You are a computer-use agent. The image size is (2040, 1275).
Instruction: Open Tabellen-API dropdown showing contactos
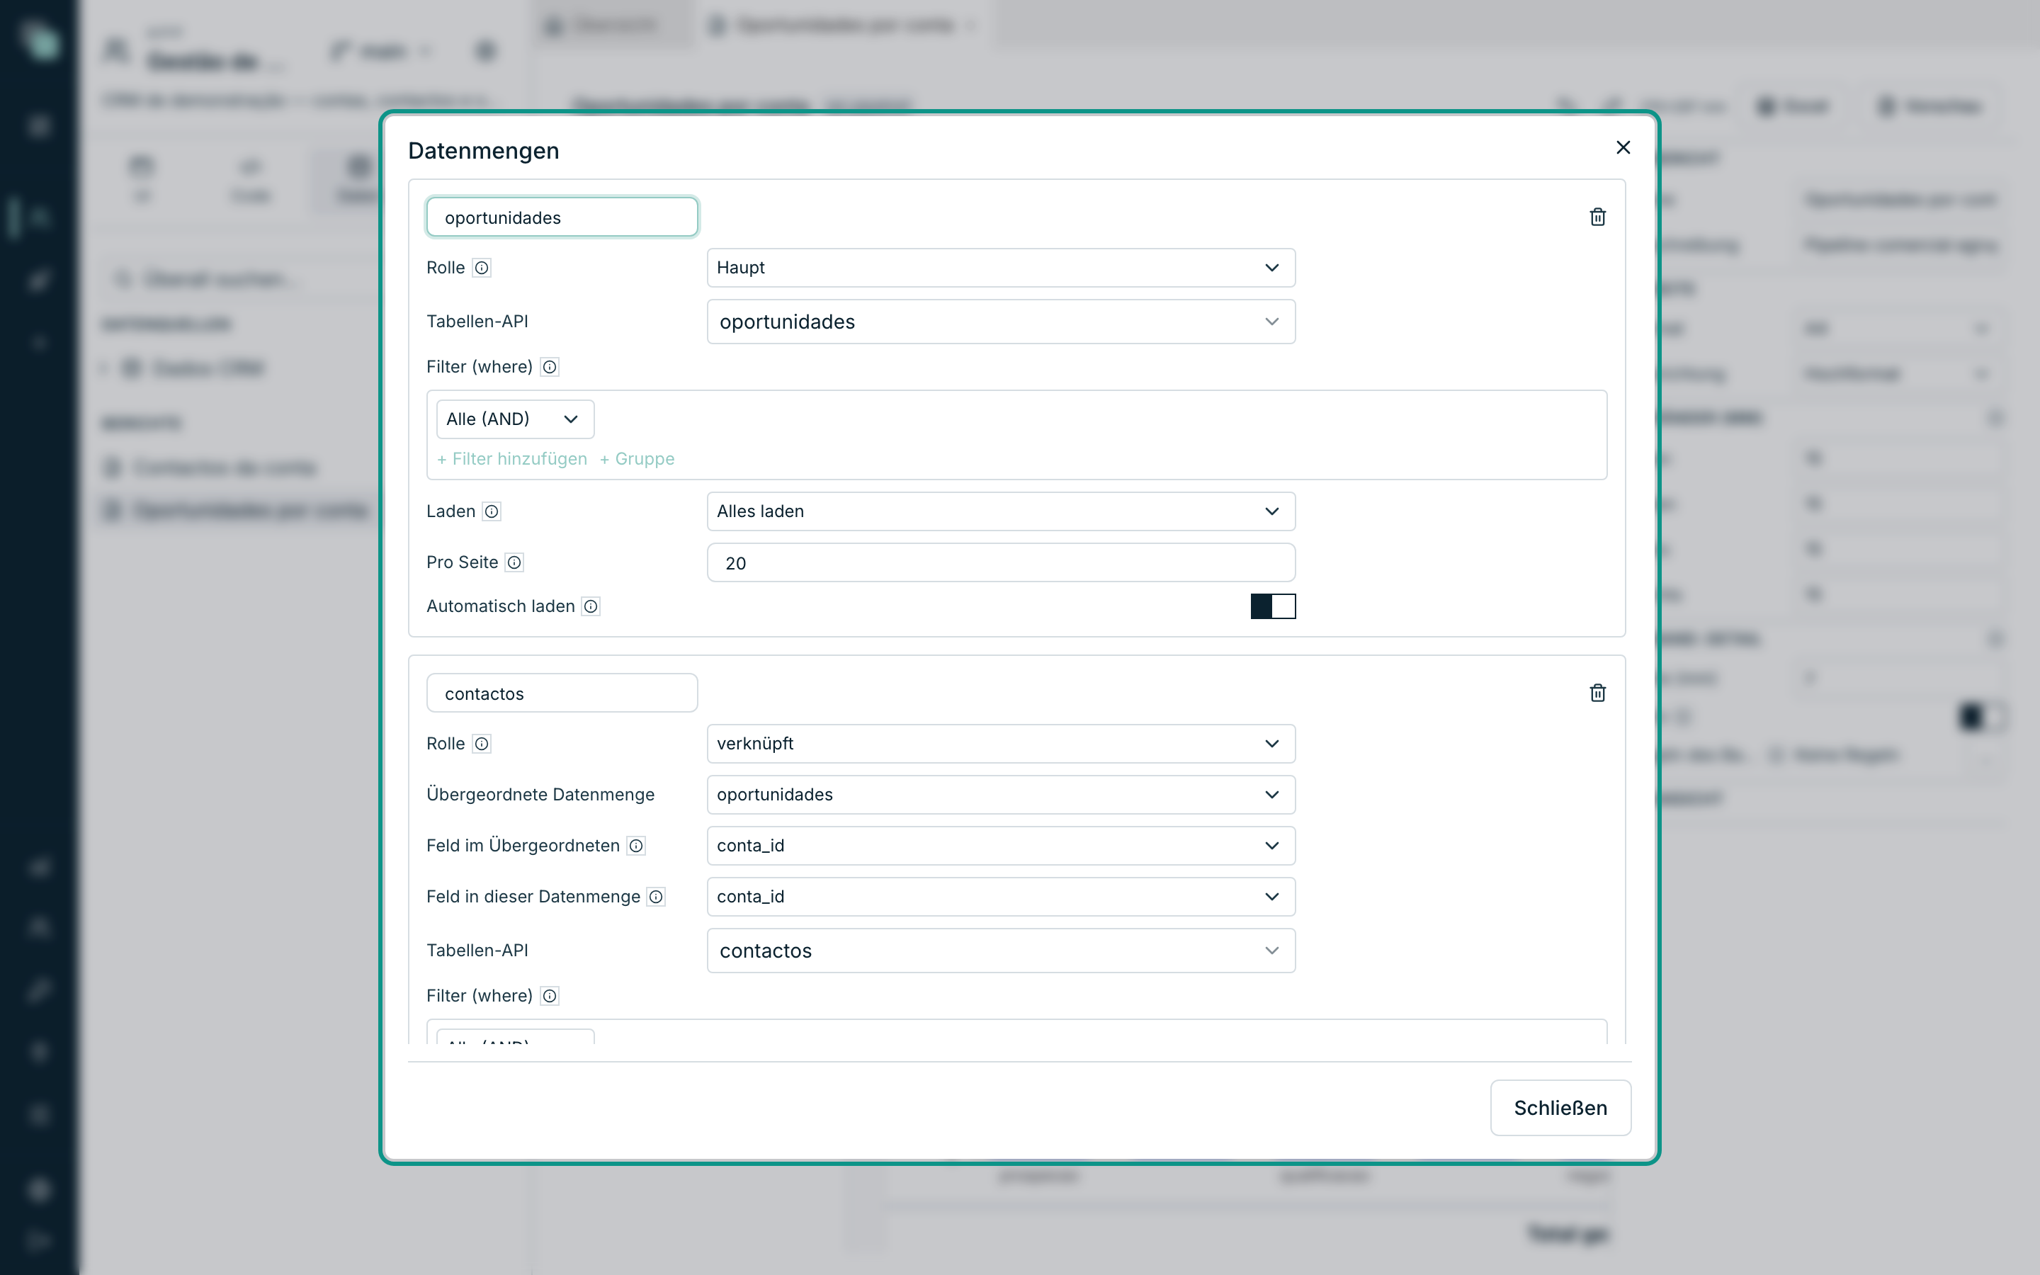[1001, 951]
